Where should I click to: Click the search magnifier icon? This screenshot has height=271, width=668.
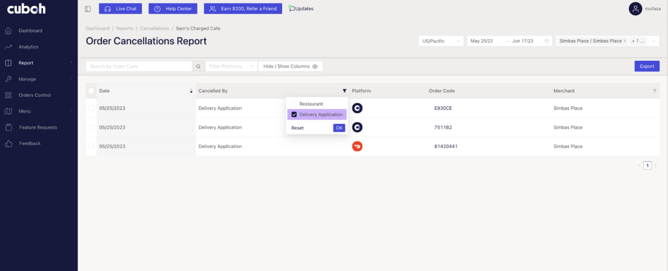pyautogui.click(x=199, y=67)
